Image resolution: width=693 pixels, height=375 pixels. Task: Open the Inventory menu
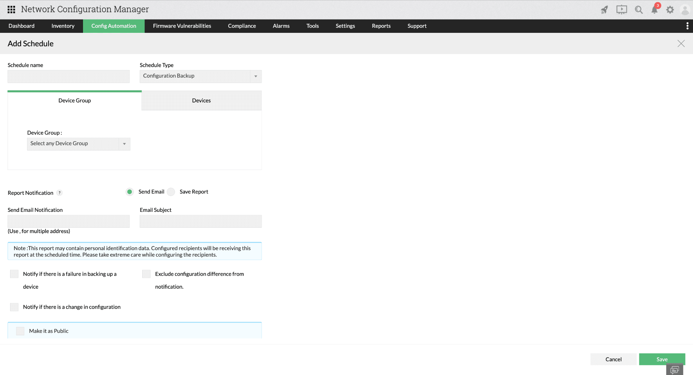tap(63, 26)
